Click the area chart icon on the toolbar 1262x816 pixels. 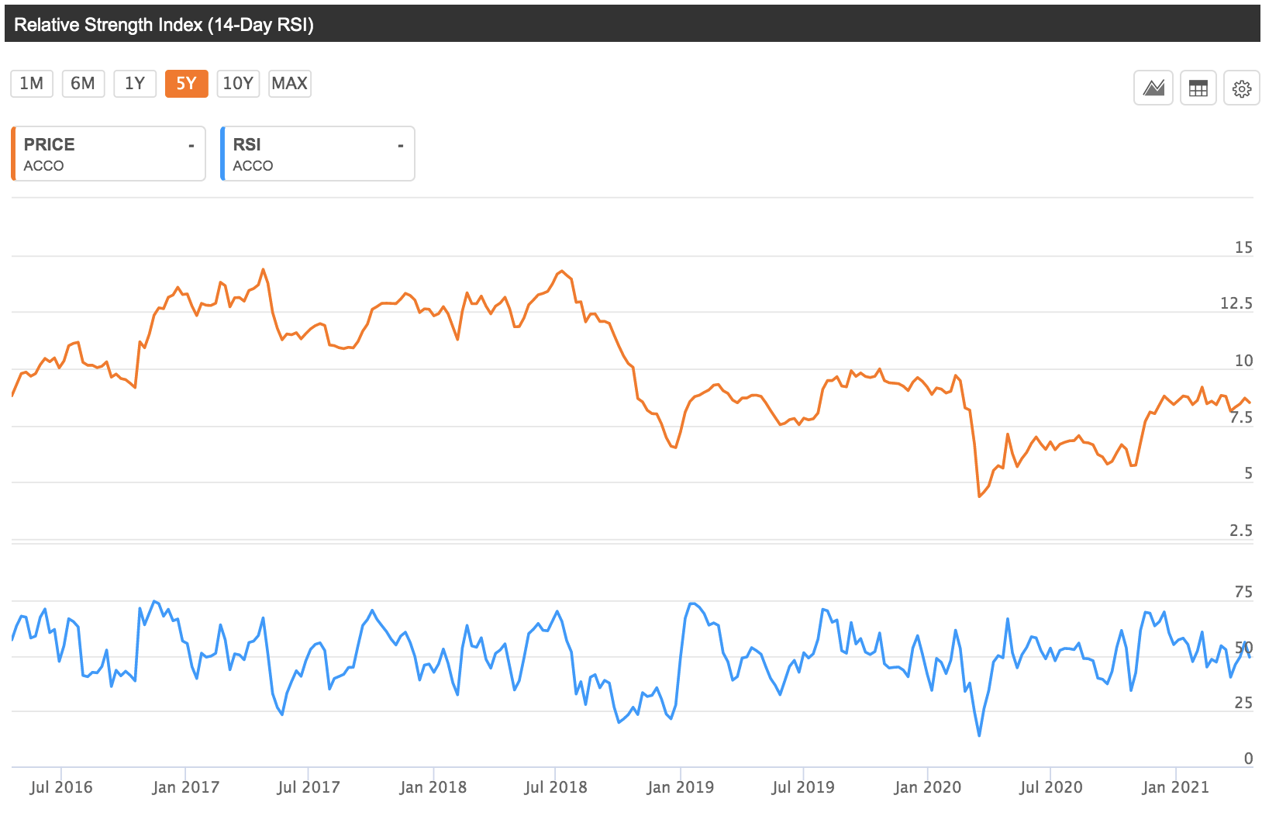point(1153,88)
